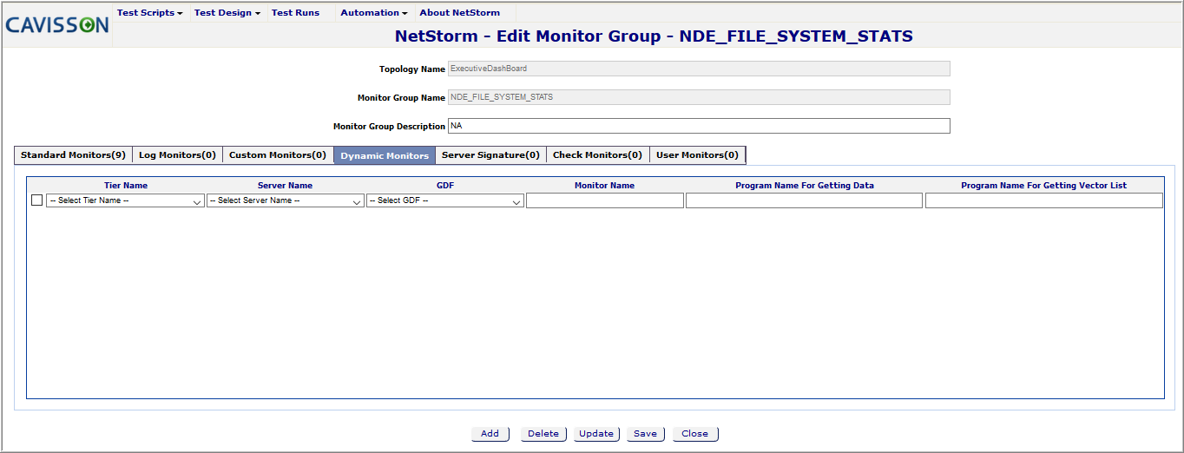This screenshot has height=453, width=1184.
Task: Open the Test Design menu
Action: point(227,13)
